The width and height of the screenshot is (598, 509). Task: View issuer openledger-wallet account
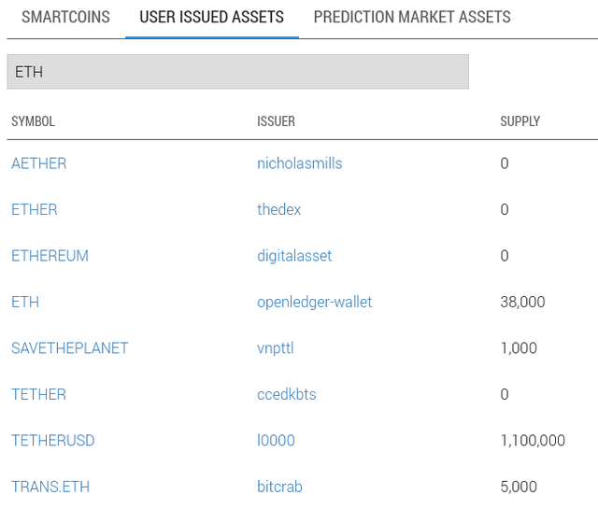coord(315,302)
